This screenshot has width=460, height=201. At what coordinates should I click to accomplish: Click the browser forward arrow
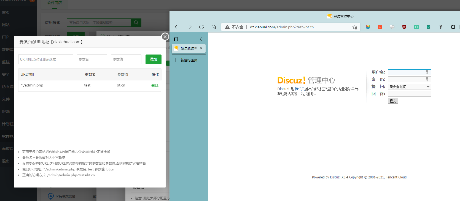[x=189, y=27]
